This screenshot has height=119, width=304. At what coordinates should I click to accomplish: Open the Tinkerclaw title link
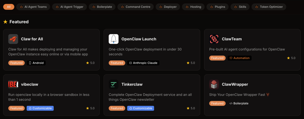[x=132, y=84]
